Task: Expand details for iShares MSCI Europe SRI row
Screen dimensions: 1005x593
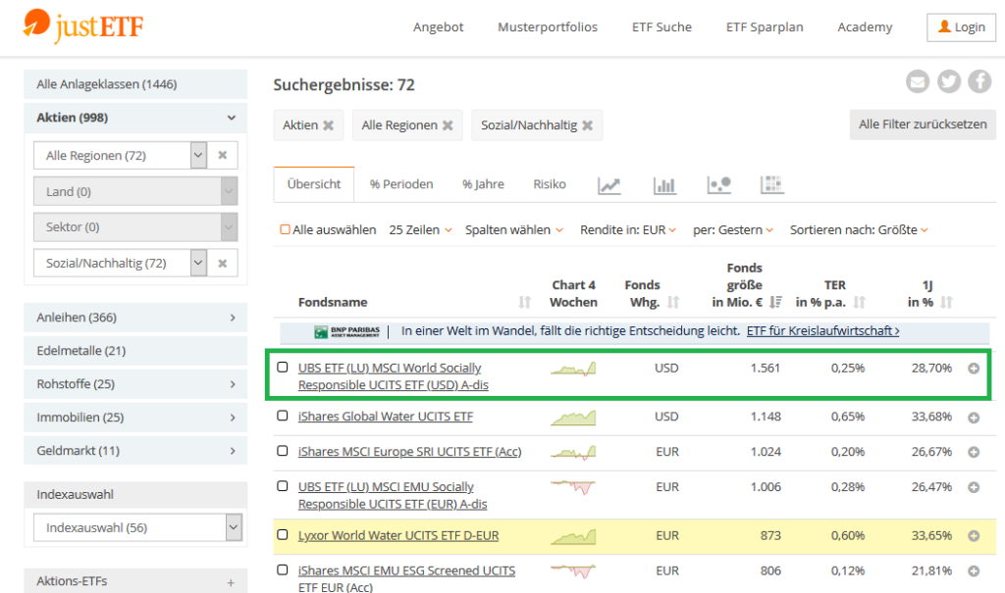Action: pyautogui.click(x=974, y=452)
